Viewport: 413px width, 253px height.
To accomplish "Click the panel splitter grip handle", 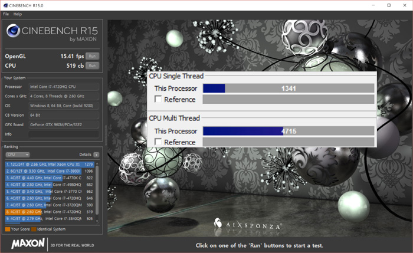I will [x=106, y=135].
